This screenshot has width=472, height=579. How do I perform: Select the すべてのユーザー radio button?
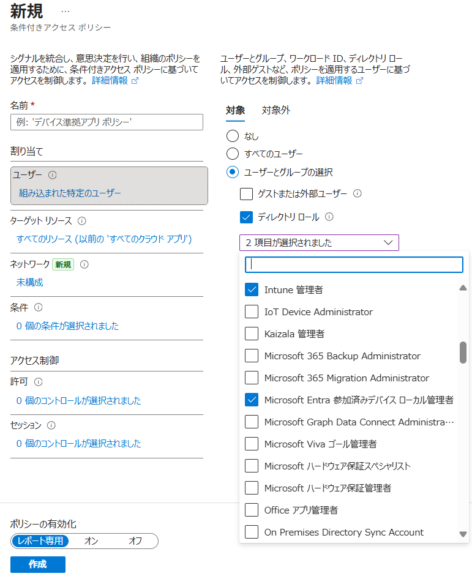(233, 154)
